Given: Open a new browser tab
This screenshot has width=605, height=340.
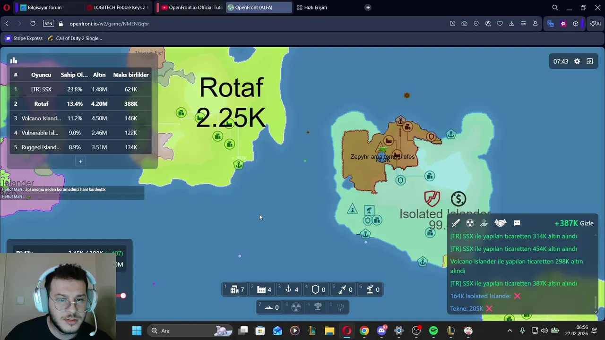Looking at the screenshot, I should (x=368, y=8).
